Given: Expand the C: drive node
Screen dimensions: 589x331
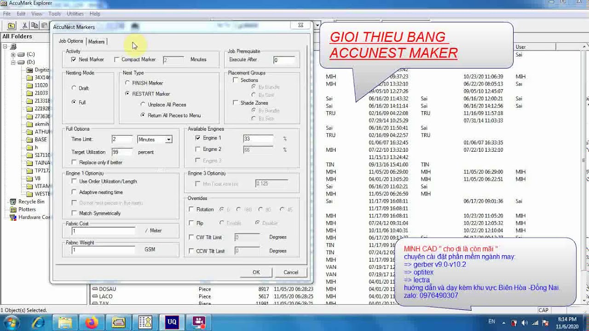Looking at the screenshot, I should point(13,54).
